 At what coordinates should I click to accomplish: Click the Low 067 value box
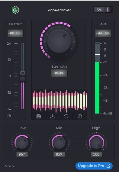[22, 154]
